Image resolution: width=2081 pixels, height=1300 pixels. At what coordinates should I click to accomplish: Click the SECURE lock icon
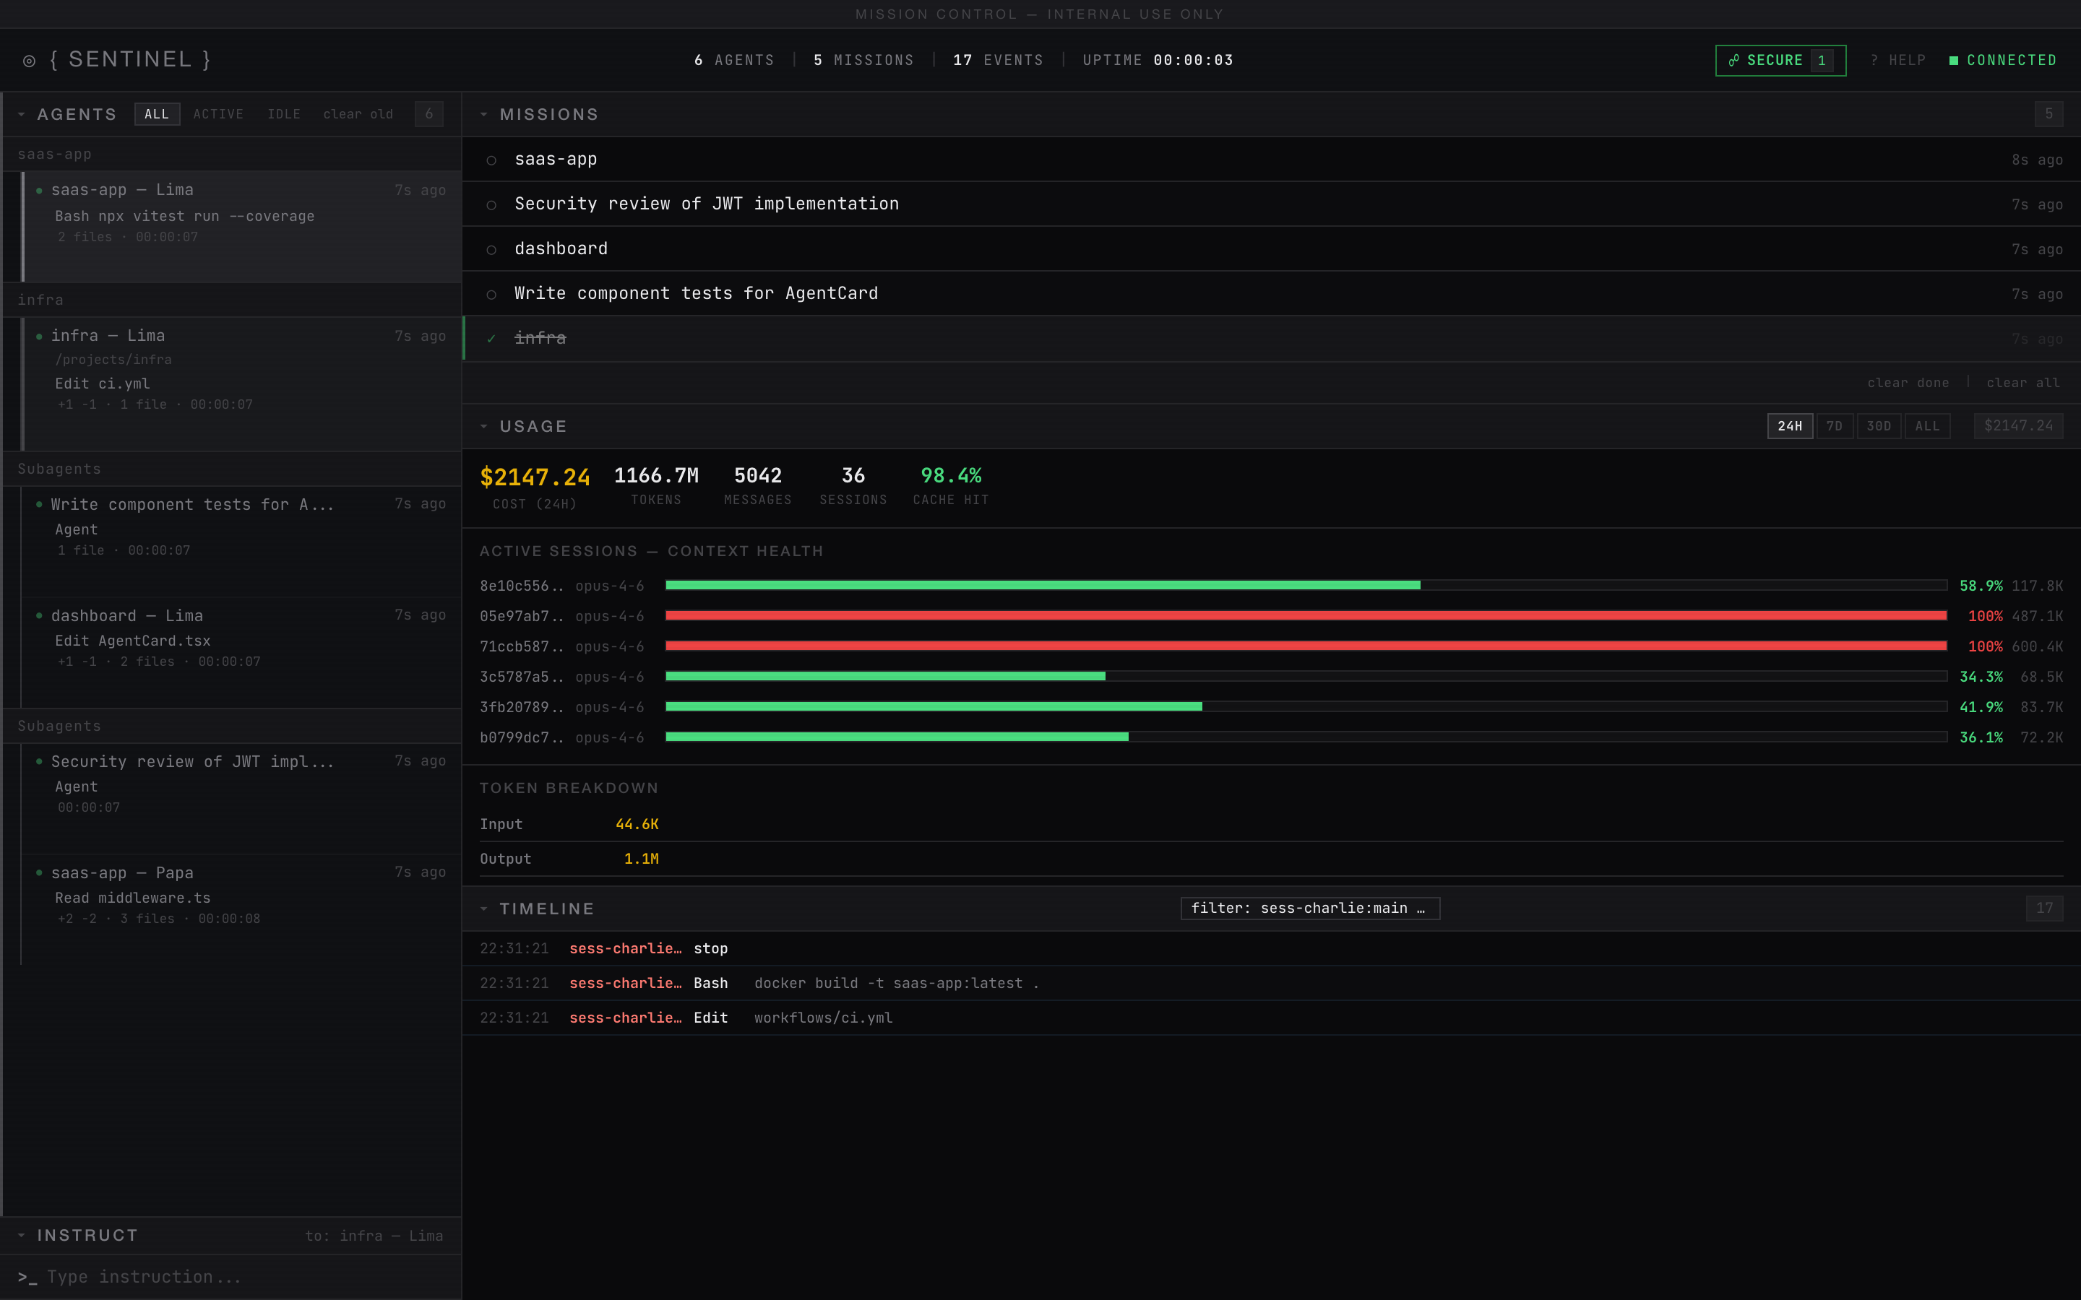1733,60
